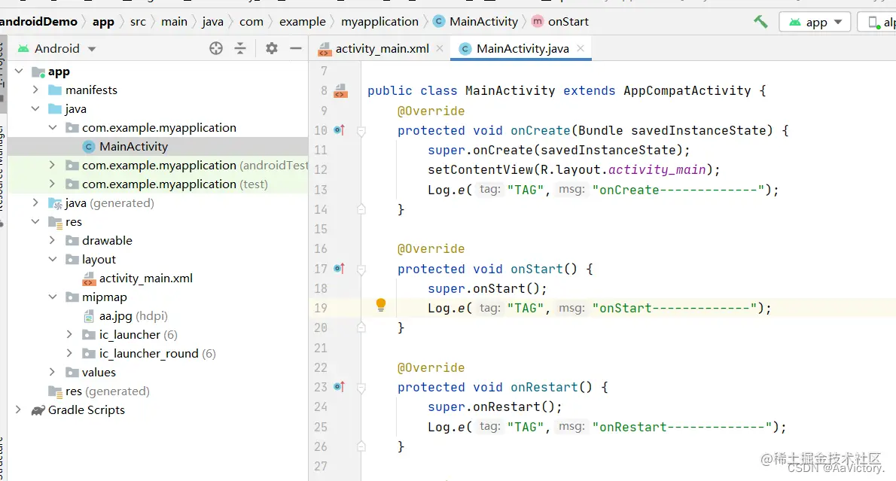Viewport: 896px width, 481px height.
Task: Click the com breadcrumb in the navigation bar
Action: pos(251,22)
